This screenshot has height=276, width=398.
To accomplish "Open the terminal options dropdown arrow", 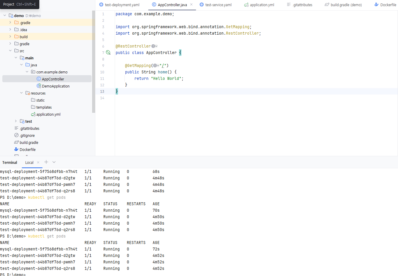I will [x=54, y=162].
